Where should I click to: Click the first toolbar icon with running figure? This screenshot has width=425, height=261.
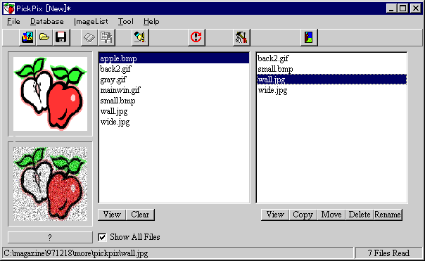point(27,37)
